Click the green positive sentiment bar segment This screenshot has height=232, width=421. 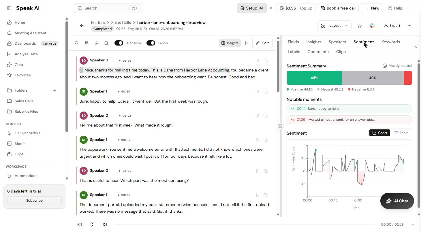click(x=314, y=78)
